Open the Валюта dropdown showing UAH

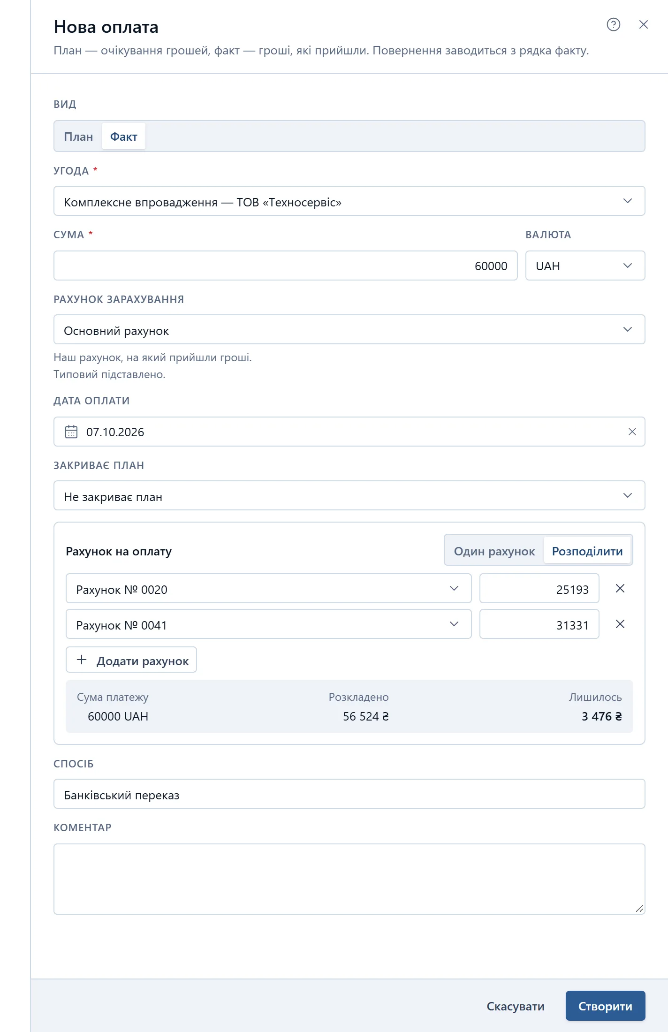[x=585, y=266]
